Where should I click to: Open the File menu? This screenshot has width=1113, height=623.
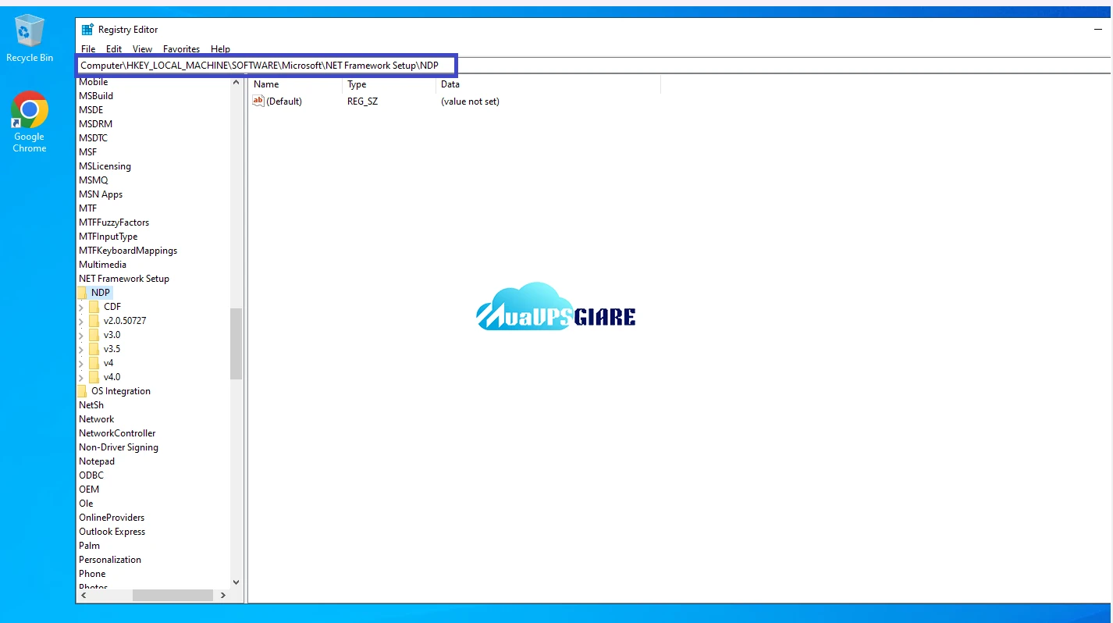point(87,48)
